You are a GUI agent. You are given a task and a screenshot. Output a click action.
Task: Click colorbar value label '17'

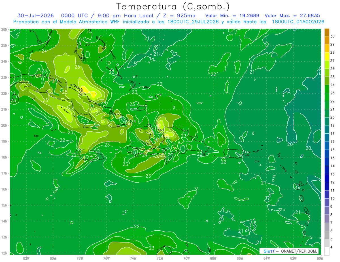click(x=333, y=142)
